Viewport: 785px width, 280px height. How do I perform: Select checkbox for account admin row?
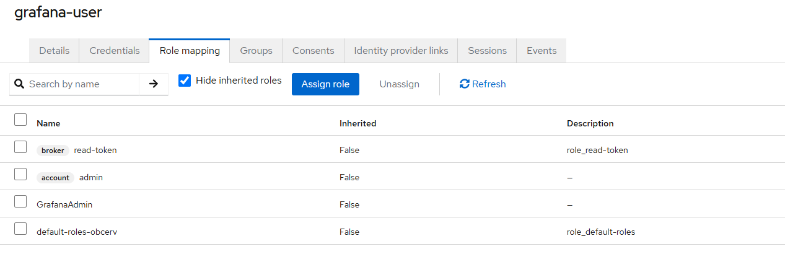coord(20,174)
